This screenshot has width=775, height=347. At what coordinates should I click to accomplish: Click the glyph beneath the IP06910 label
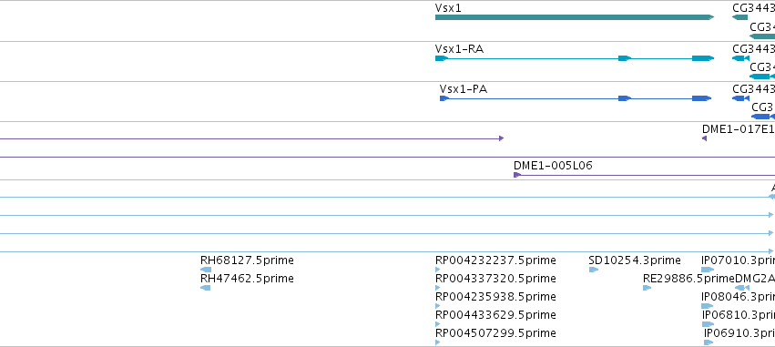click(x=709, y=342)
